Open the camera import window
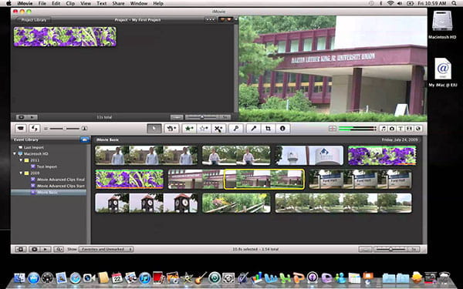Image resolution: width=463 pixels, height=289 pixels. (x=21, y=129)
